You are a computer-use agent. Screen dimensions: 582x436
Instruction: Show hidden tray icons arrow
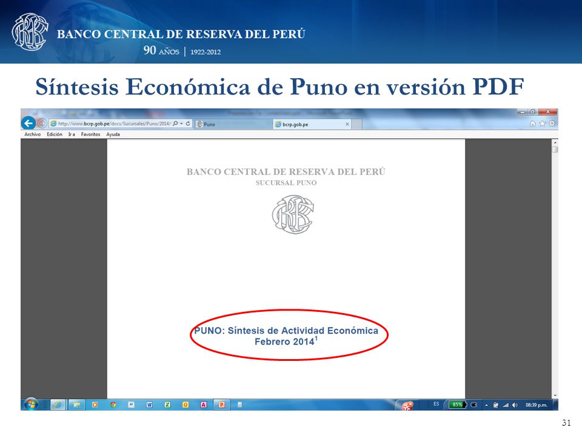pos(486,405)
